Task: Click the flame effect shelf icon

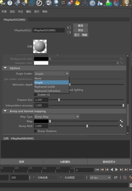Action: click(x=78, y=3)
